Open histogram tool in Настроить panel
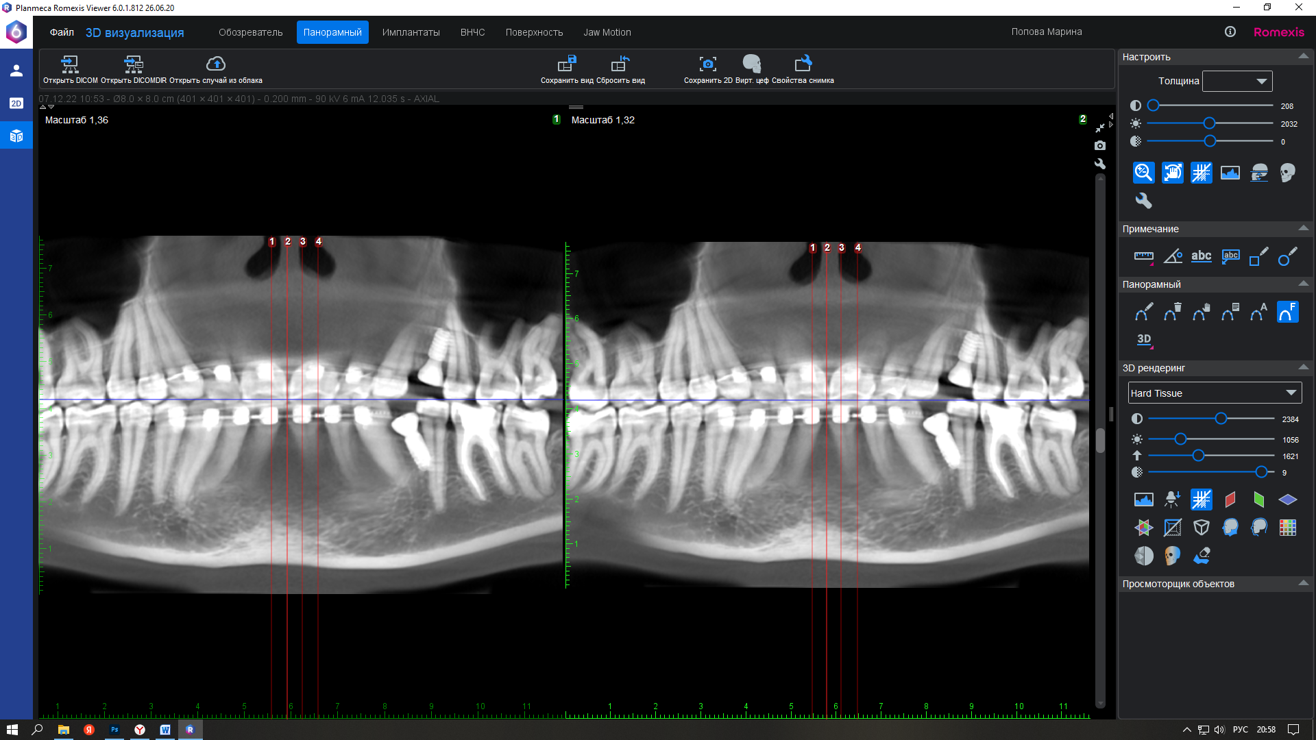 pyautogui.click(x=1230, y=172)
